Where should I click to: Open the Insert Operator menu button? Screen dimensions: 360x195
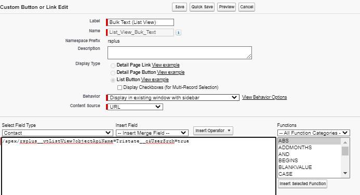click(x=213, y=131)
